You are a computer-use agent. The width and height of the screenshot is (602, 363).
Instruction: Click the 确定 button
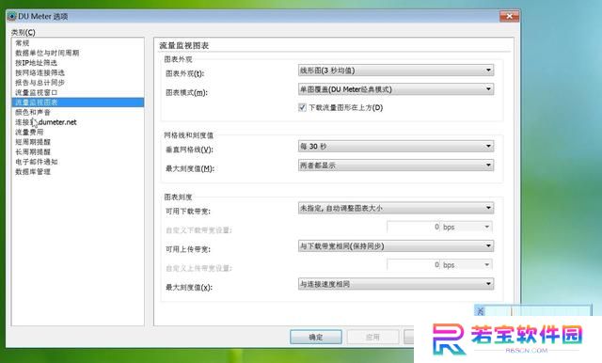click(x=316, y=337)
